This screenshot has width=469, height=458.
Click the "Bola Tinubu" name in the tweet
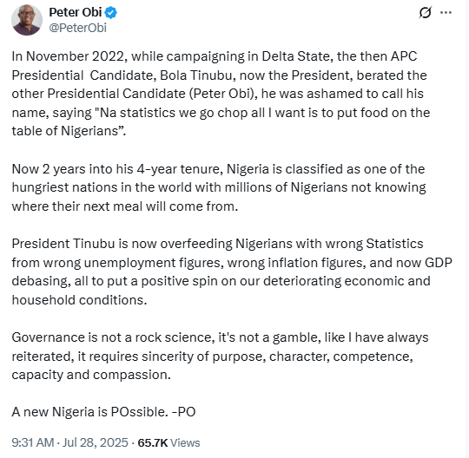click(x=196, y=75)
